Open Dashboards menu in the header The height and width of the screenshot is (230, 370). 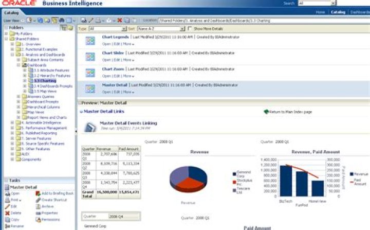pyautogui.click(x=360, y=12)
